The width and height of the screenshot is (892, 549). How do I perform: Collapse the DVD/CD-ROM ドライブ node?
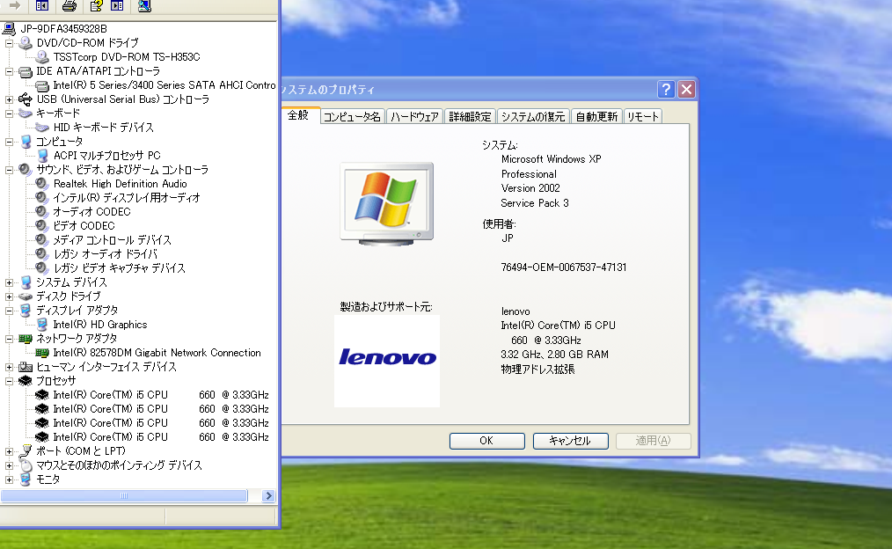(9, 43)
